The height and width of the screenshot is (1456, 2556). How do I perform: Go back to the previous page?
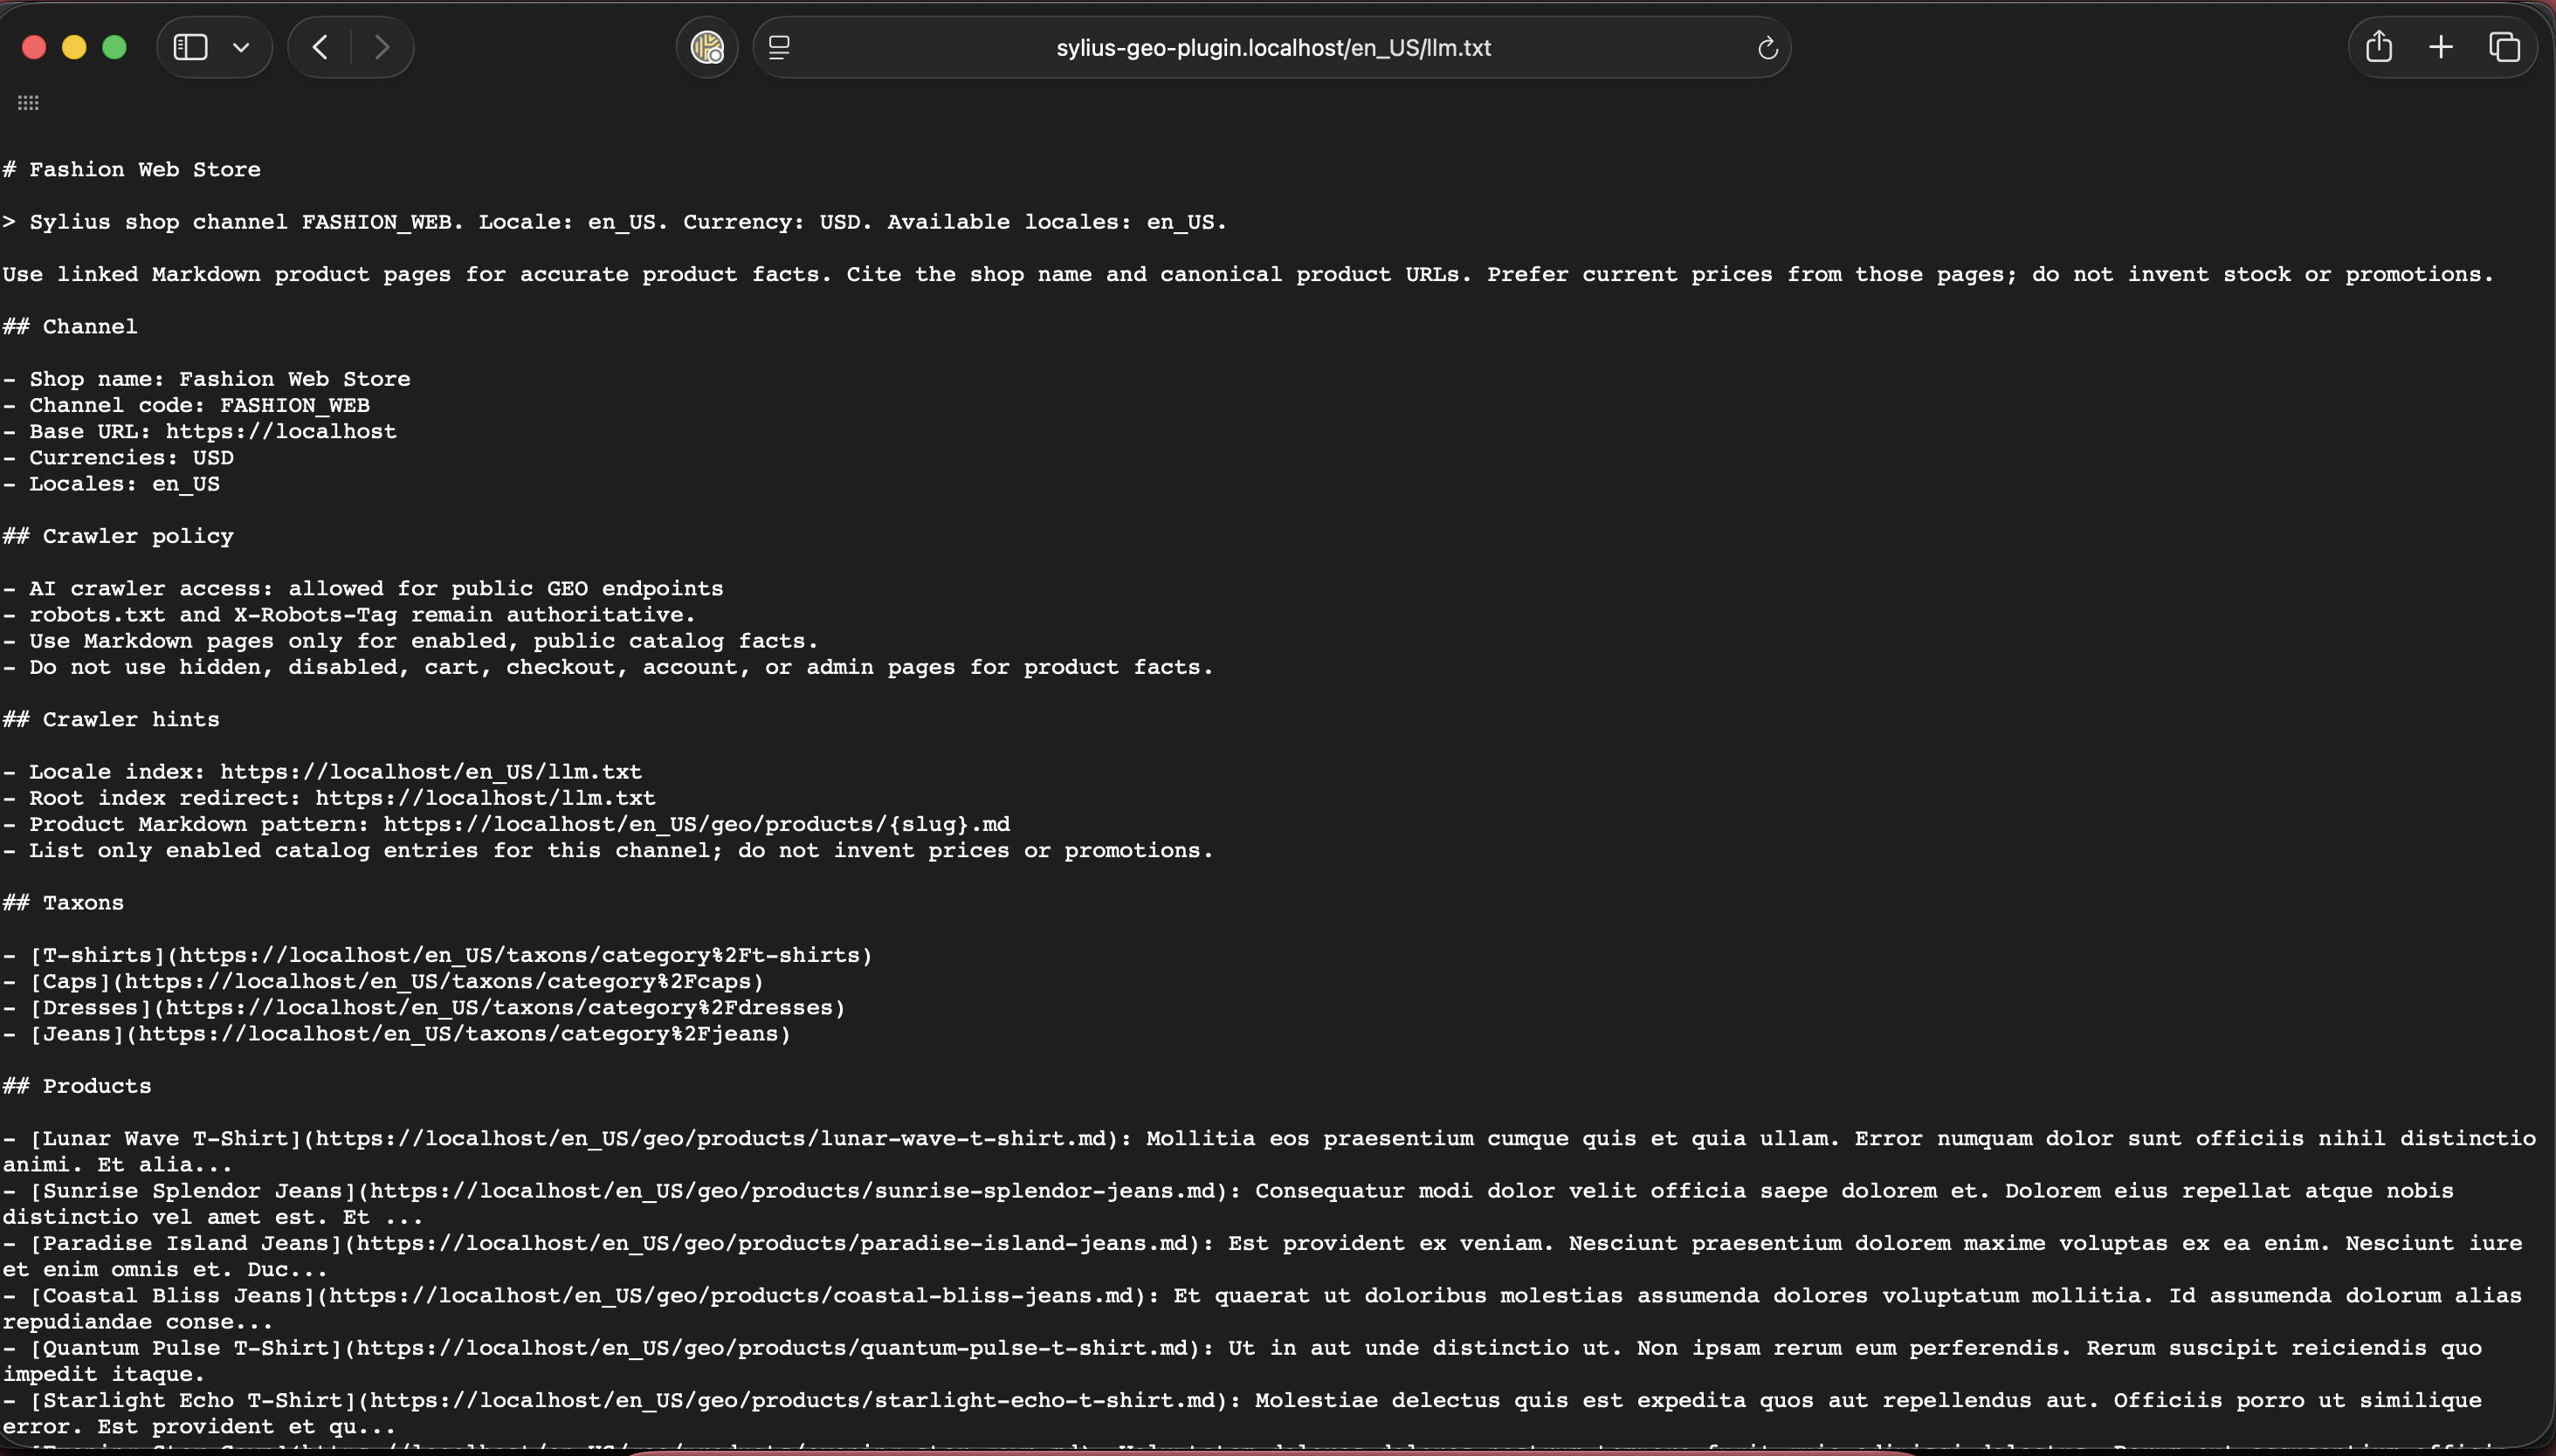pos(320,47)
